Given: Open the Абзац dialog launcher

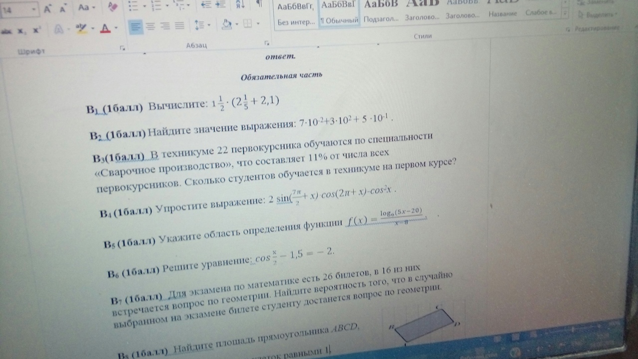Looking at the screenshot, I should (267, 43).
